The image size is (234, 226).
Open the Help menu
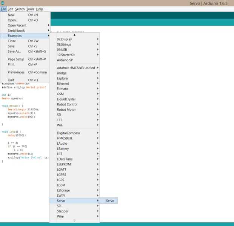[40, 9]
